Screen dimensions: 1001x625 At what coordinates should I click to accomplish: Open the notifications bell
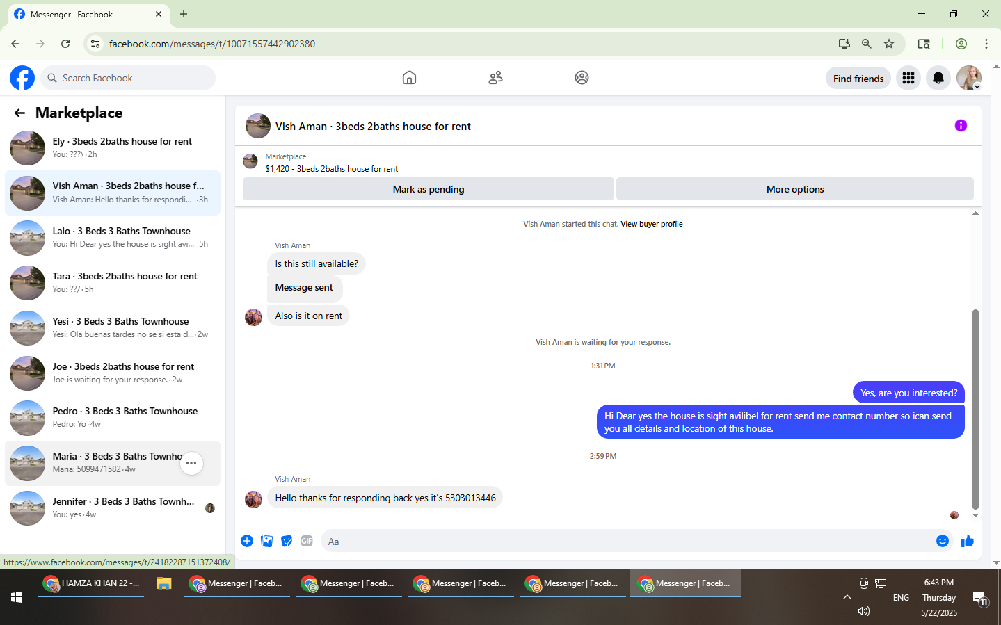coord(938,79)
